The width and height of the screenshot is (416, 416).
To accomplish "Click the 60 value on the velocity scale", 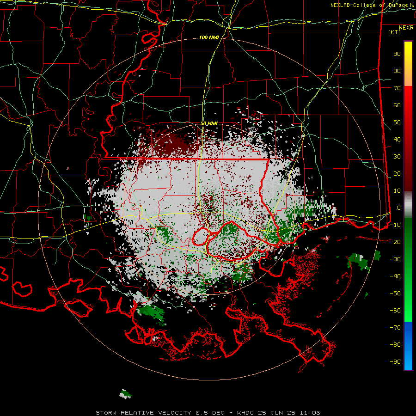I will coord(397,105).
